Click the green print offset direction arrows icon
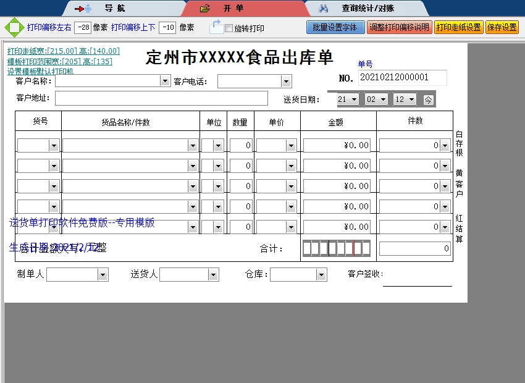The width and height of the screenshot is (525, 383). click(x=13, y=28)
